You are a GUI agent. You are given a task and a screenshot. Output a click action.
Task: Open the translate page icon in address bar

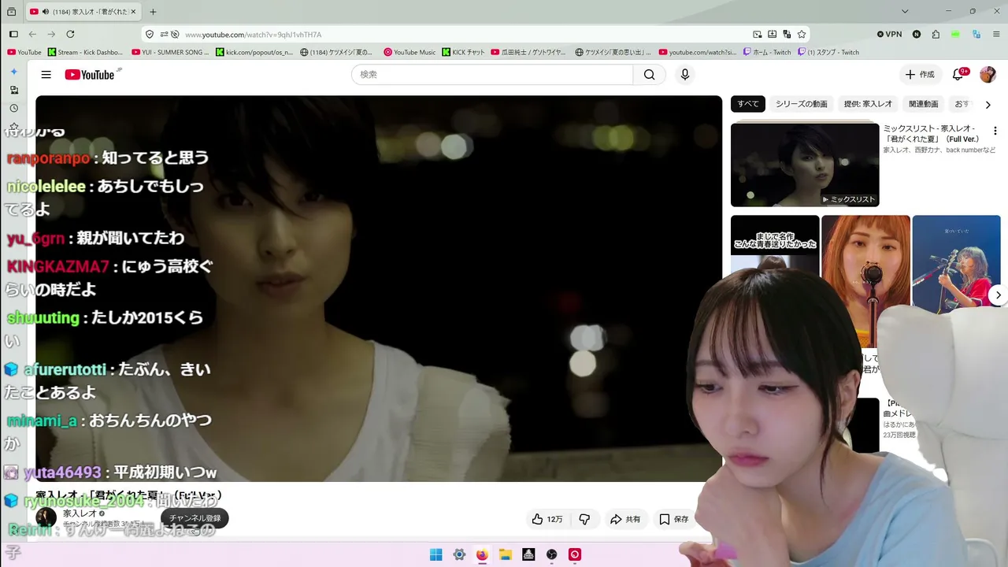coord(787,35)
